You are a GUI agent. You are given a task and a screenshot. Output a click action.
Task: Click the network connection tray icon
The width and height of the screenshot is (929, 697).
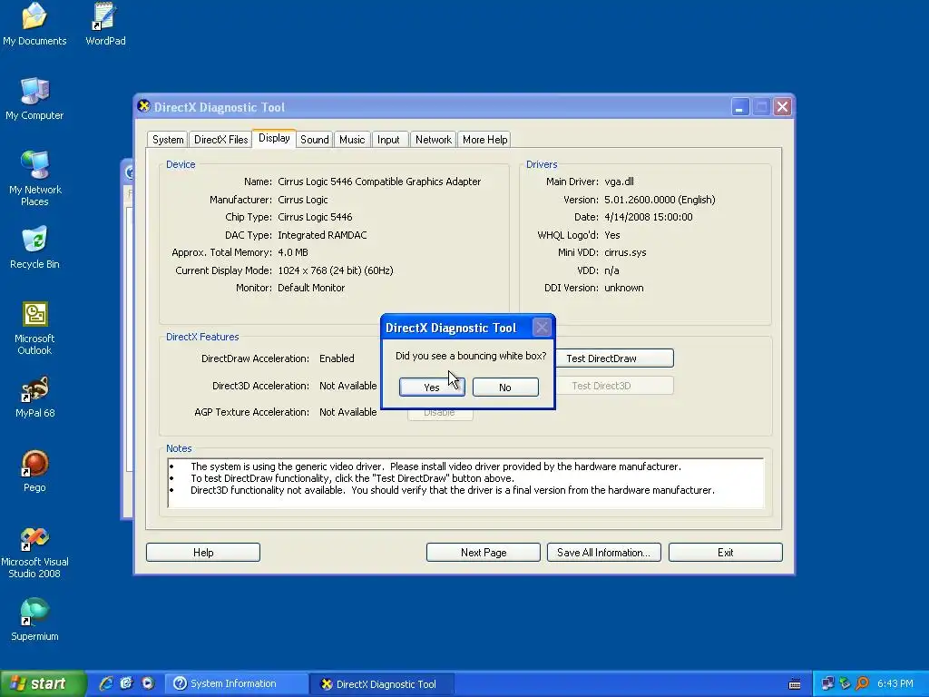[x=827, y=684]
